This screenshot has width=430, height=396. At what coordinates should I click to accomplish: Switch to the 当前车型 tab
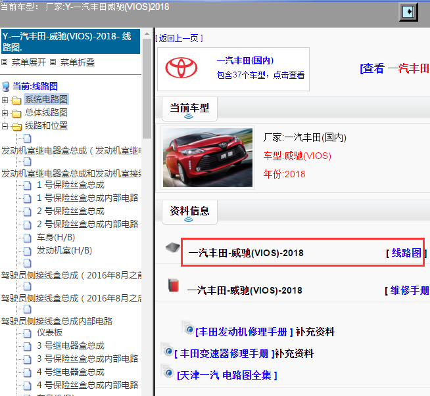coord(189,109)
